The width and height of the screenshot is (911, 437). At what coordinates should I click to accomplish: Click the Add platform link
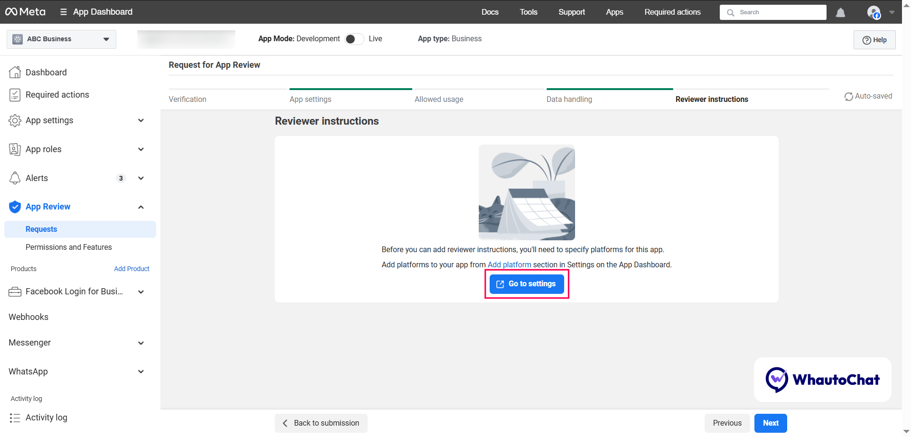click(509, 264)
